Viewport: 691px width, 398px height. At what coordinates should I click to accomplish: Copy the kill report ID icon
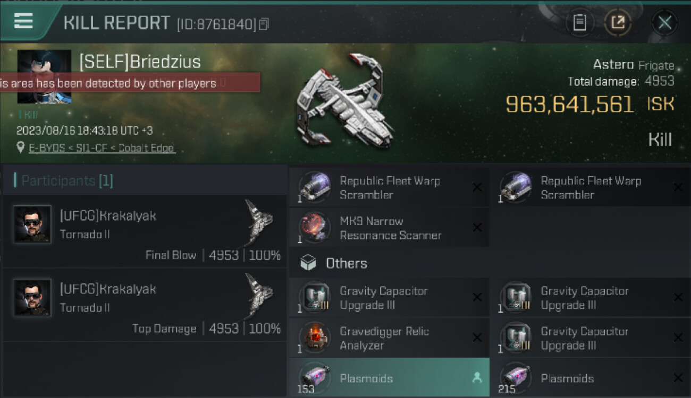264,24
